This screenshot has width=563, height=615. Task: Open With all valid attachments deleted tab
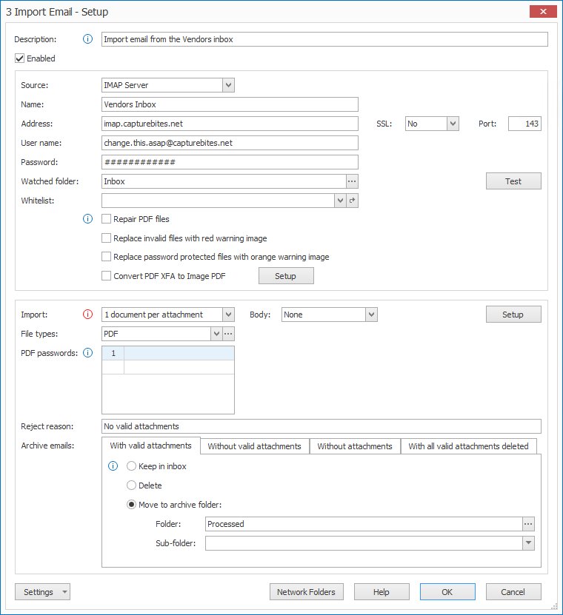(468, 446)
